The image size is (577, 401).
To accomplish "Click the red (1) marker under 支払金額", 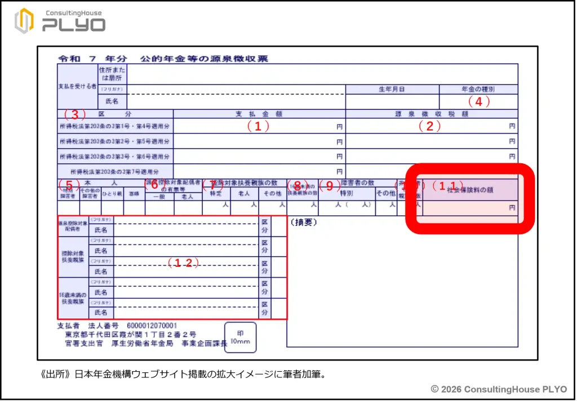I will [258, 127].
